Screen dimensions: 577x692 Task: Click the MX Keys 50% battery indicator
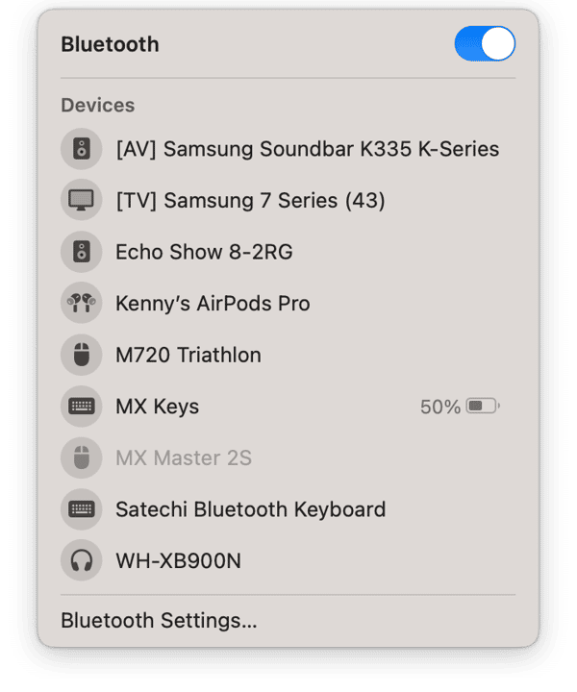point(460,407)
